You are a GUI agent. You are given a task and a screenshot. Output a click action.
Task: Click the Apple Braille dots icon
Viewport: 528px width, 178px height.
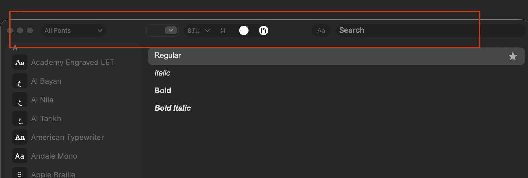pyautogui.click(x=20, y=174)
